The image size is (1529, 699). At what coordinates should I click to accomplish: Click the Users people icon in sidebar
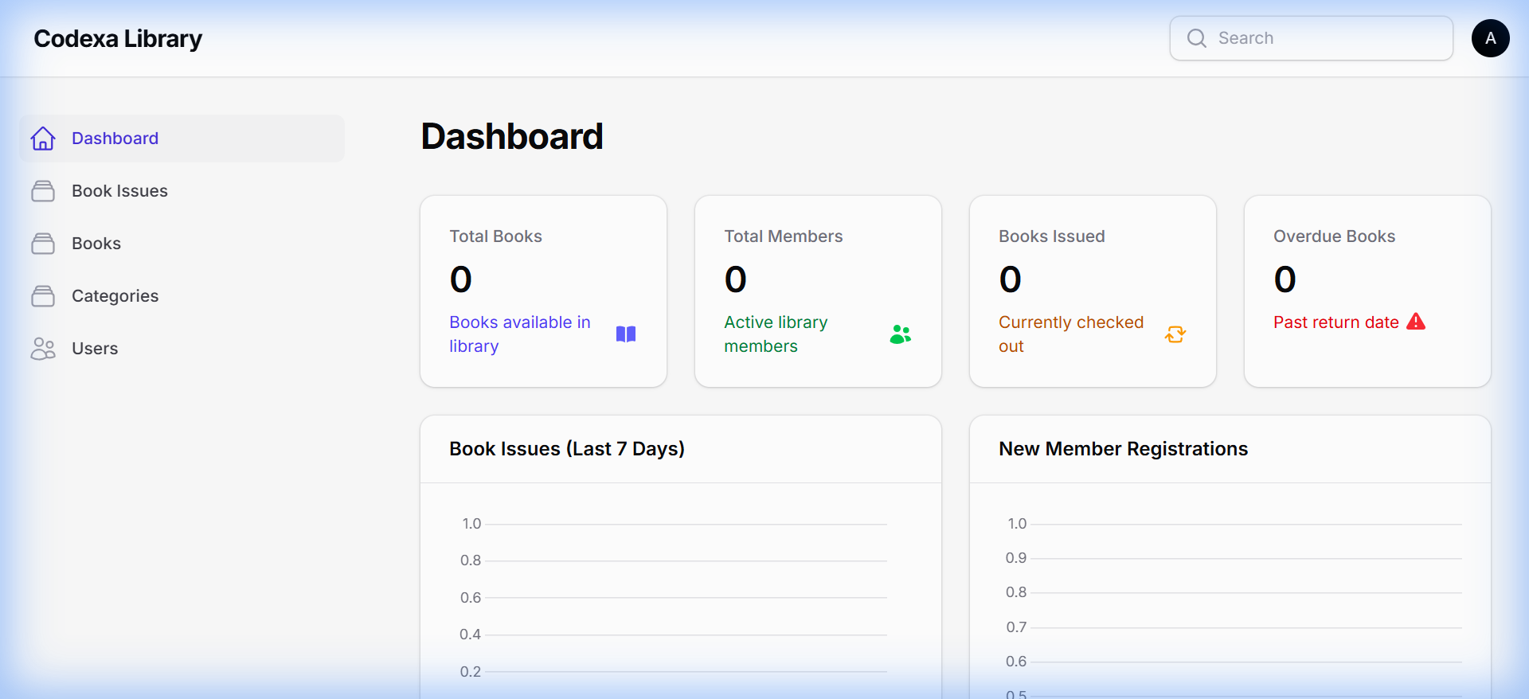tap(43, 349)
